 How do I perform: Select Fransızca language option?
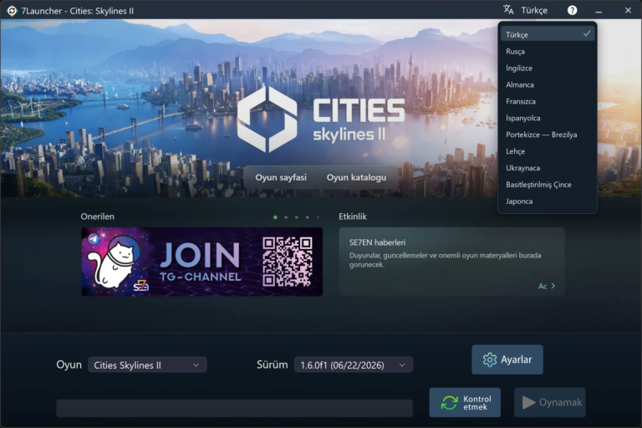coord(548,101)
